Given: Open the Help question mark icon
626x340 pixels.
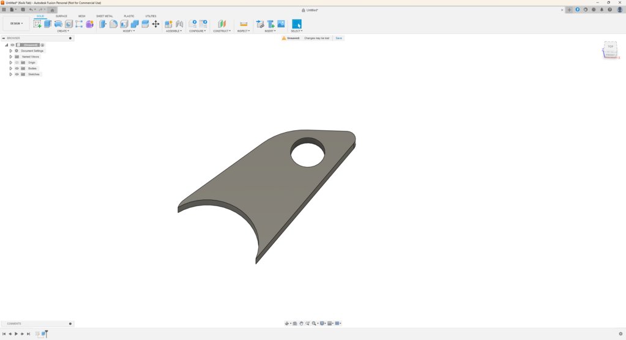Looking at the screenshot, I should [x=609, y=10].
